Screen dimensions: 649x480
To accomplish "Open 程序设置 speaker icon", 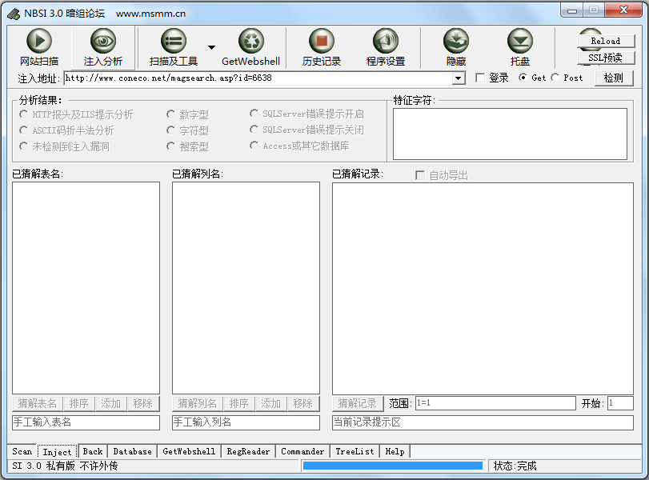I will tap(386, 41).
